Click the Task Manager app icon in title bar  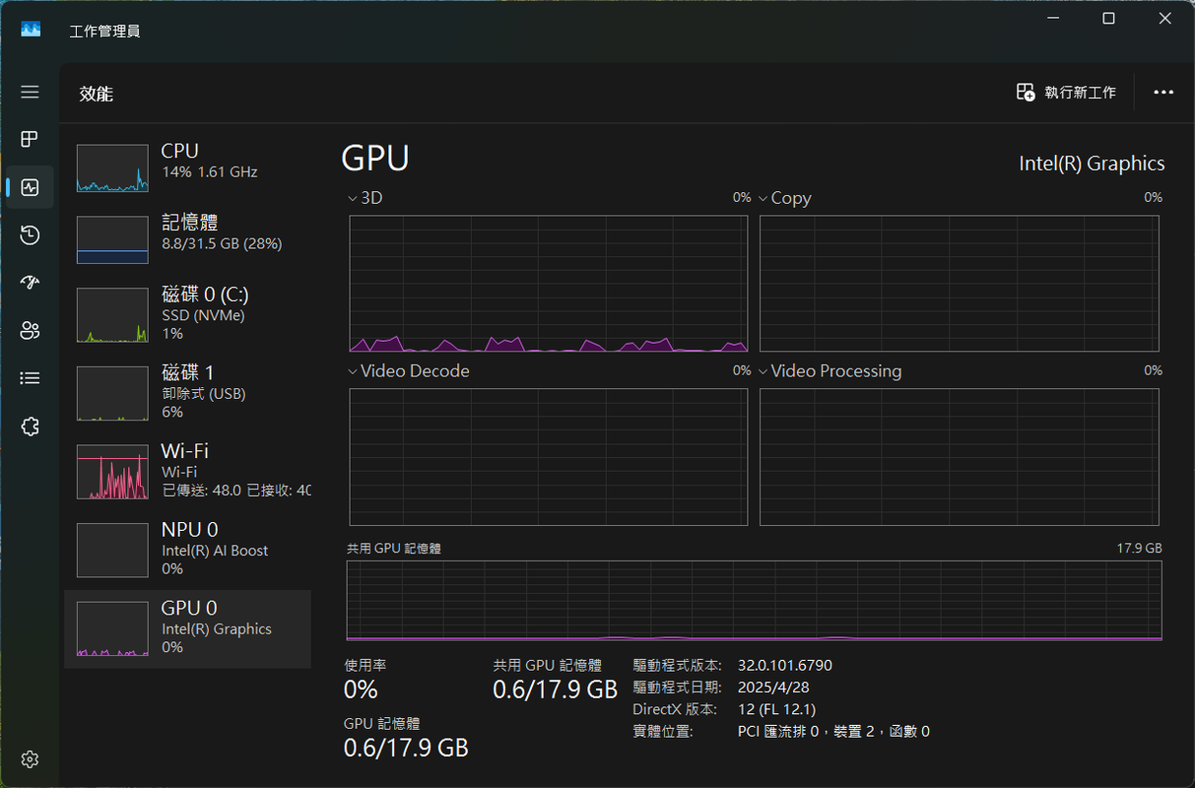point(31,30)
